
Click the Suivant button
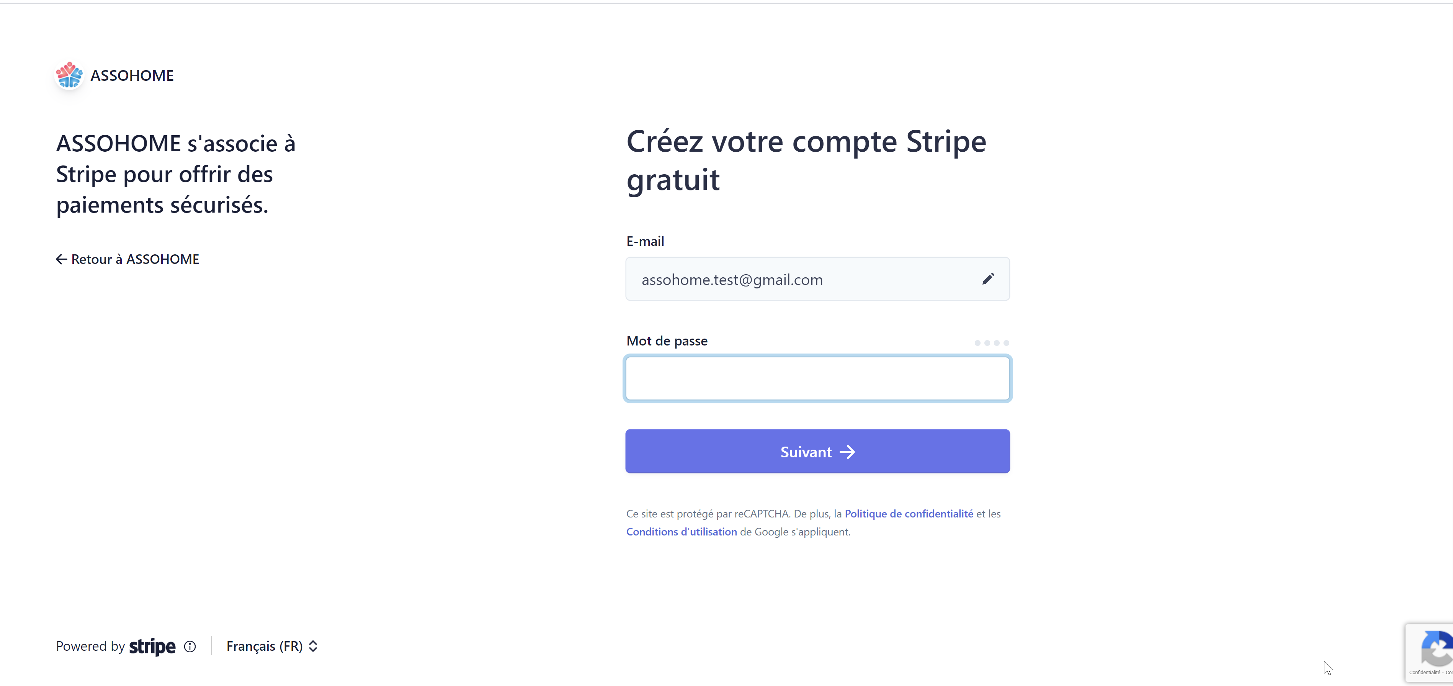tap(817, 451)
